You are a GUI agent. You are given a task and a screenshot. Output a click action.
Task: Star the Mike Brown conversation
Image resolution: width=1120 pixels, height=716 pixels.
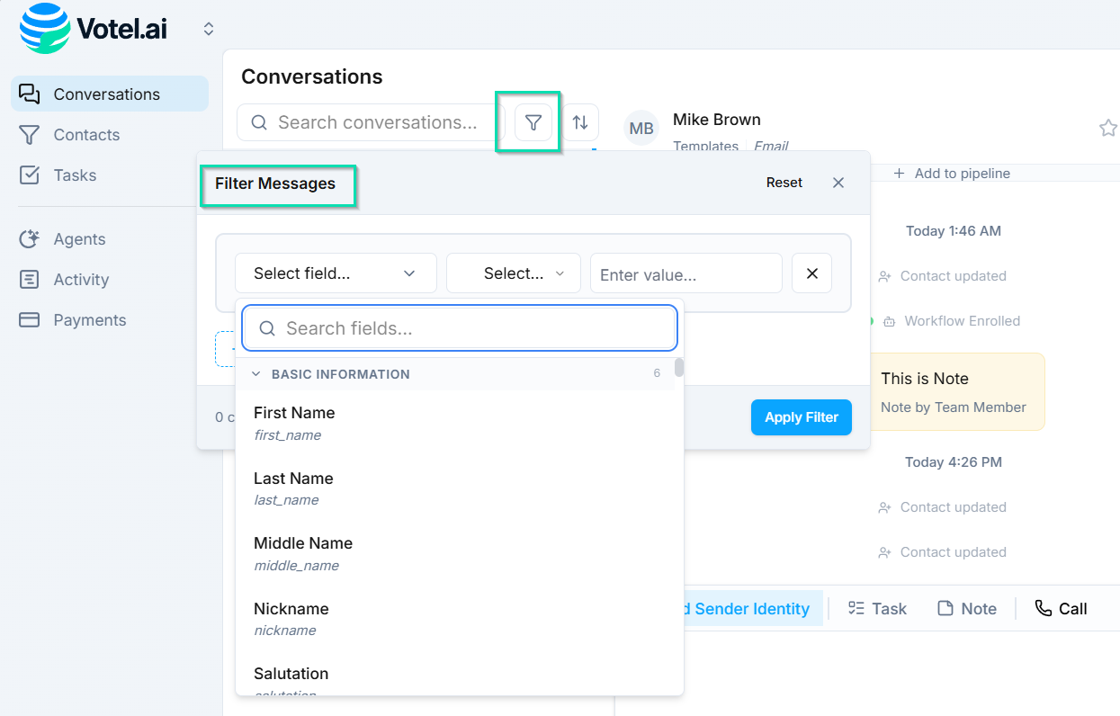point(1107,129)
